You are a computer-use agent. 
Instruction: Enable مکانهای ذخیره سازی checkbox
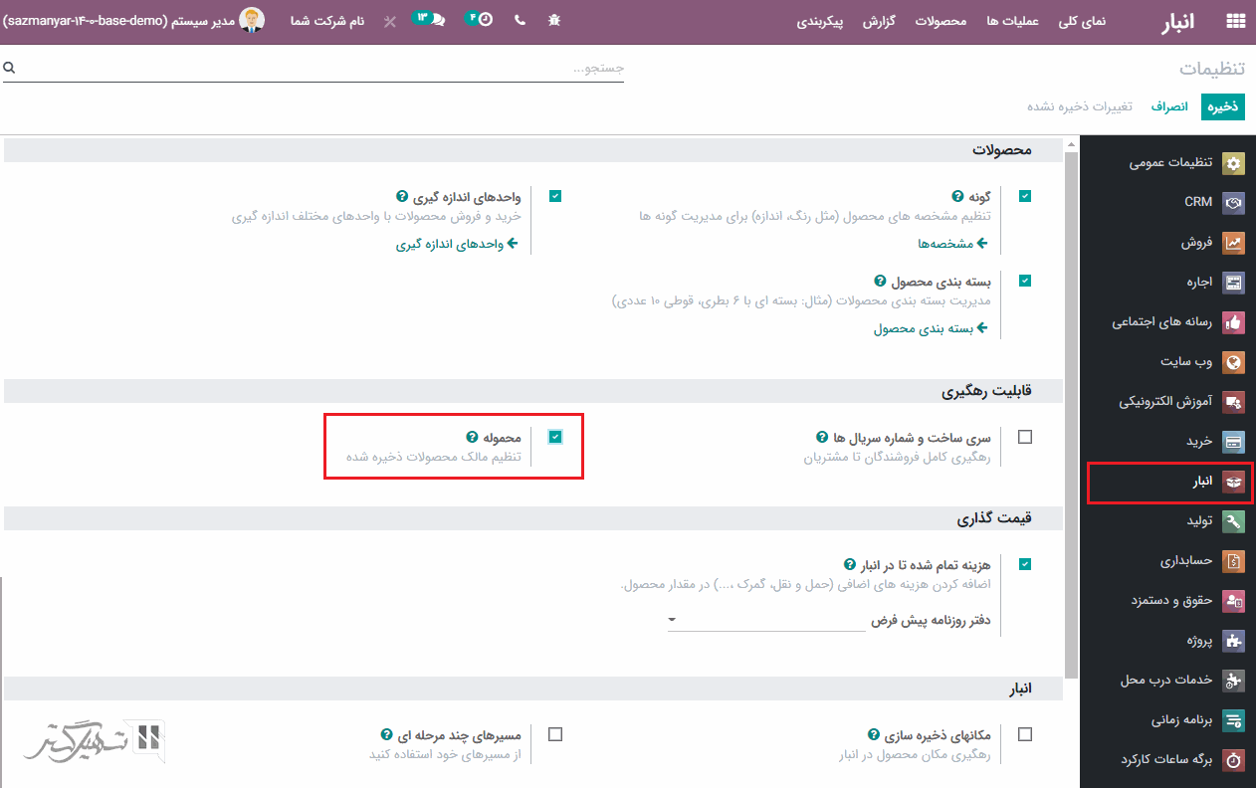coord(1025,734)
